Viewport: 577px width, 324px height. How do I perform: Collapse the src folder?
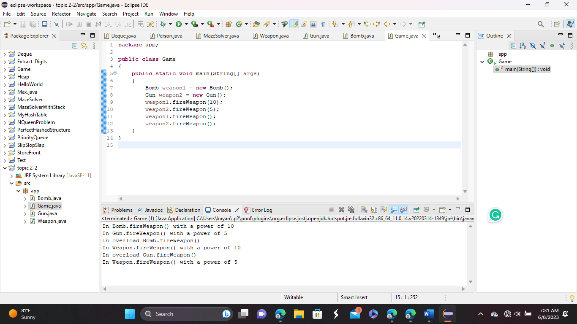12,183
